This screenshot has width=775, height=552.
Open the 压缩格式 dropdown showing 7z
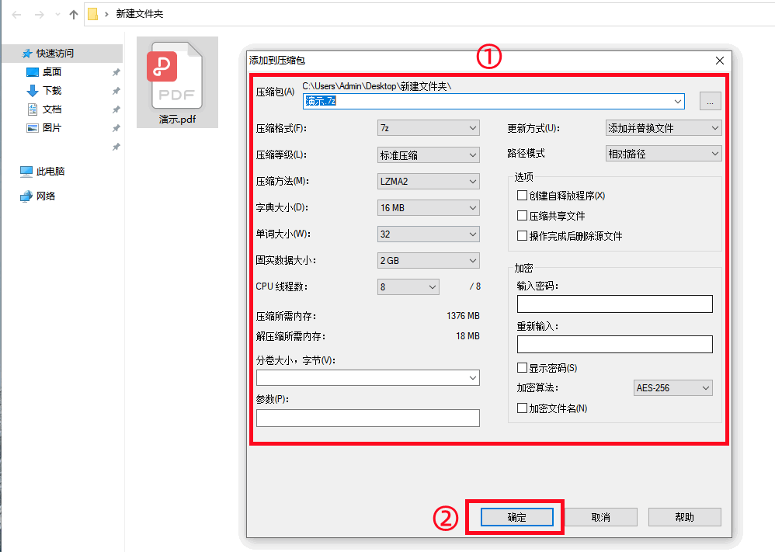(x=428, y=128)
